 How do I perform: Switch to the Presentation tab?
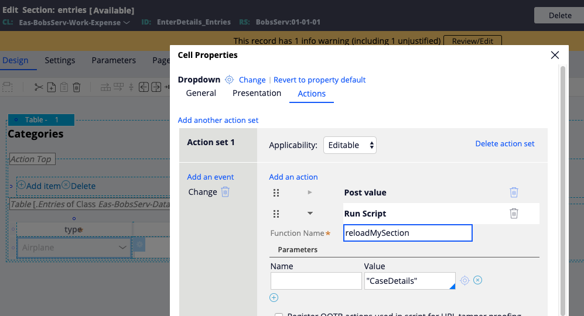257,93
